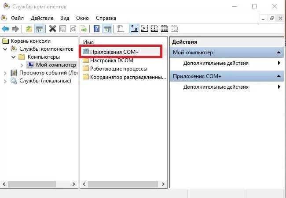Image resolution: width=286 pixels, height=198 pixels.
Task: Click tree pane horizontal scrollbar thumb
Action: [32, 184]
